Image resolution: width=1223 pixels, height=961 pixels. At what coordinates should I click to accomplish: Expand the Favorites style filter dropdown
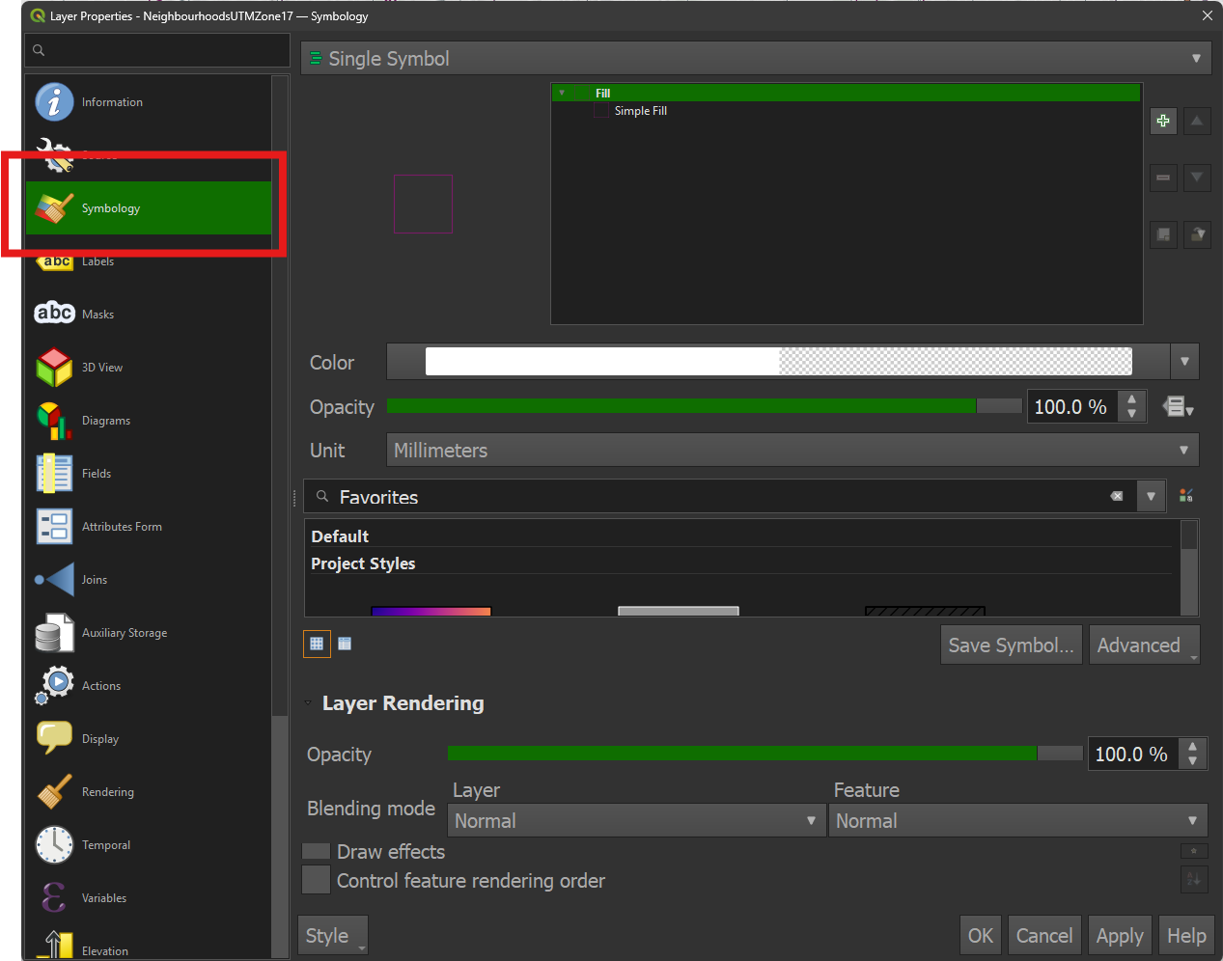pyautogui.click(x=1151, y=496)
